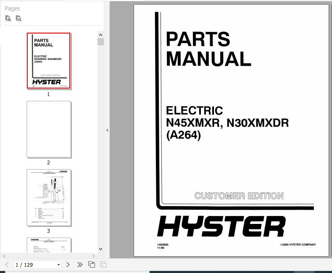Click the PARTS MANUAL heading in document
Viewport: 332px width, 273px height.
coord(208,49)
